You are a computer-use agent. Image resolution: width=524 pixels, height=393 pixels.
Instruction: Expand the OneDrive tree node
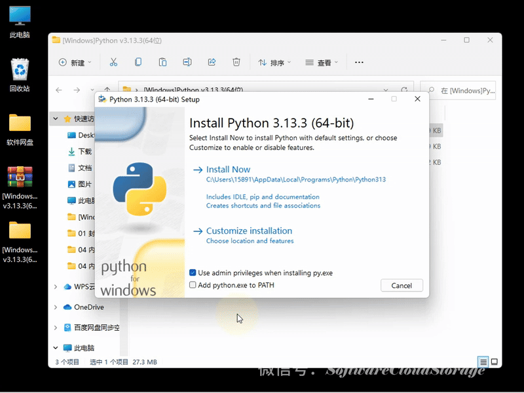point(56,307)
